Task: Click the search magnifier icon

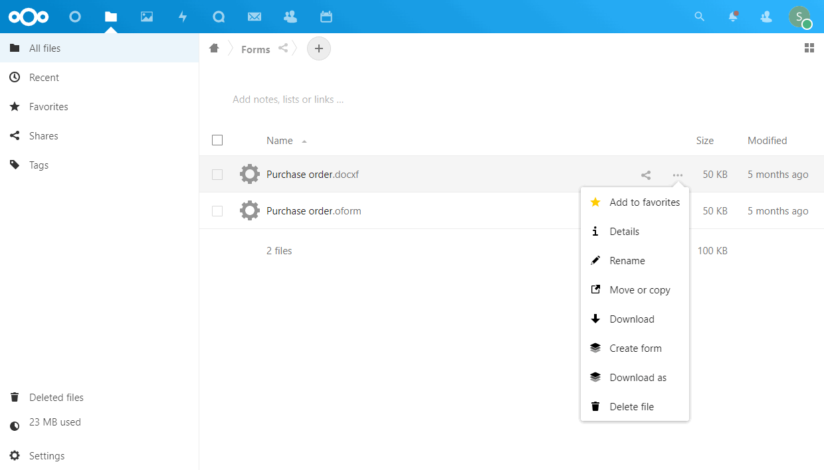Action: [x=699, y=17]
